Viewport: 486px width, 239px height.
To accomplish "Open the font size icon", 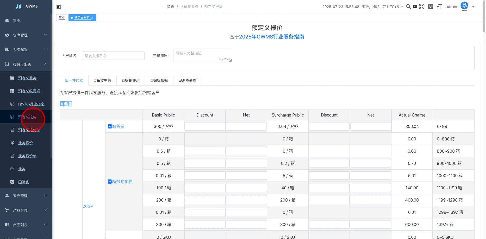I will 439,7.
